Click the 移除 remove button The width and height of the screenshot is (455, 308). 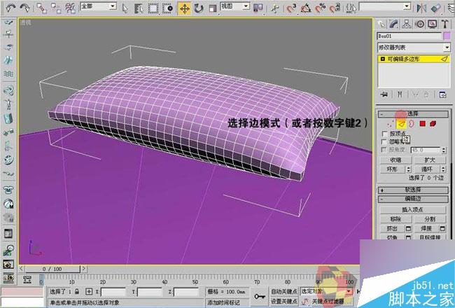pyautogui.click(x=395, y=219)
